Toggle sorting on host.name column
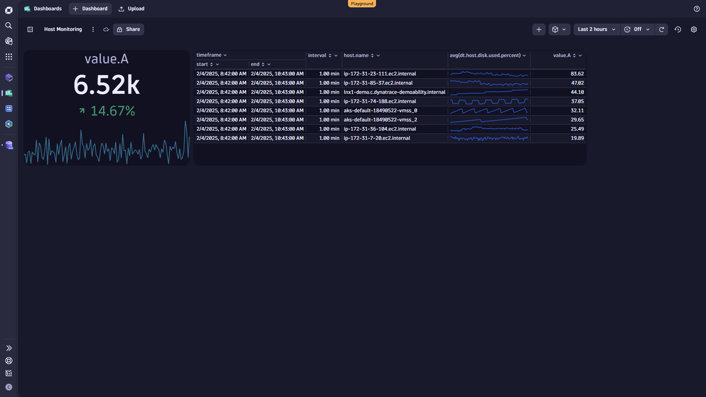Viewport: 706px width, 397px height. coord(373,55)
